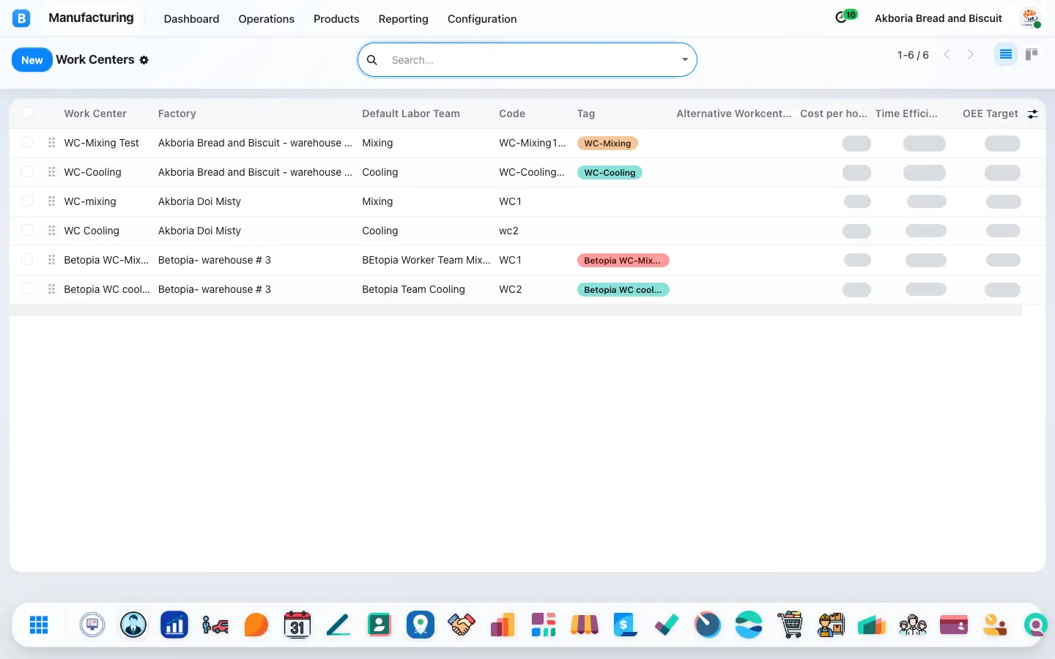This screenshot has height=659, width=1055.
Task: Open the dollar invoice app icon
Action: (626, 625)
